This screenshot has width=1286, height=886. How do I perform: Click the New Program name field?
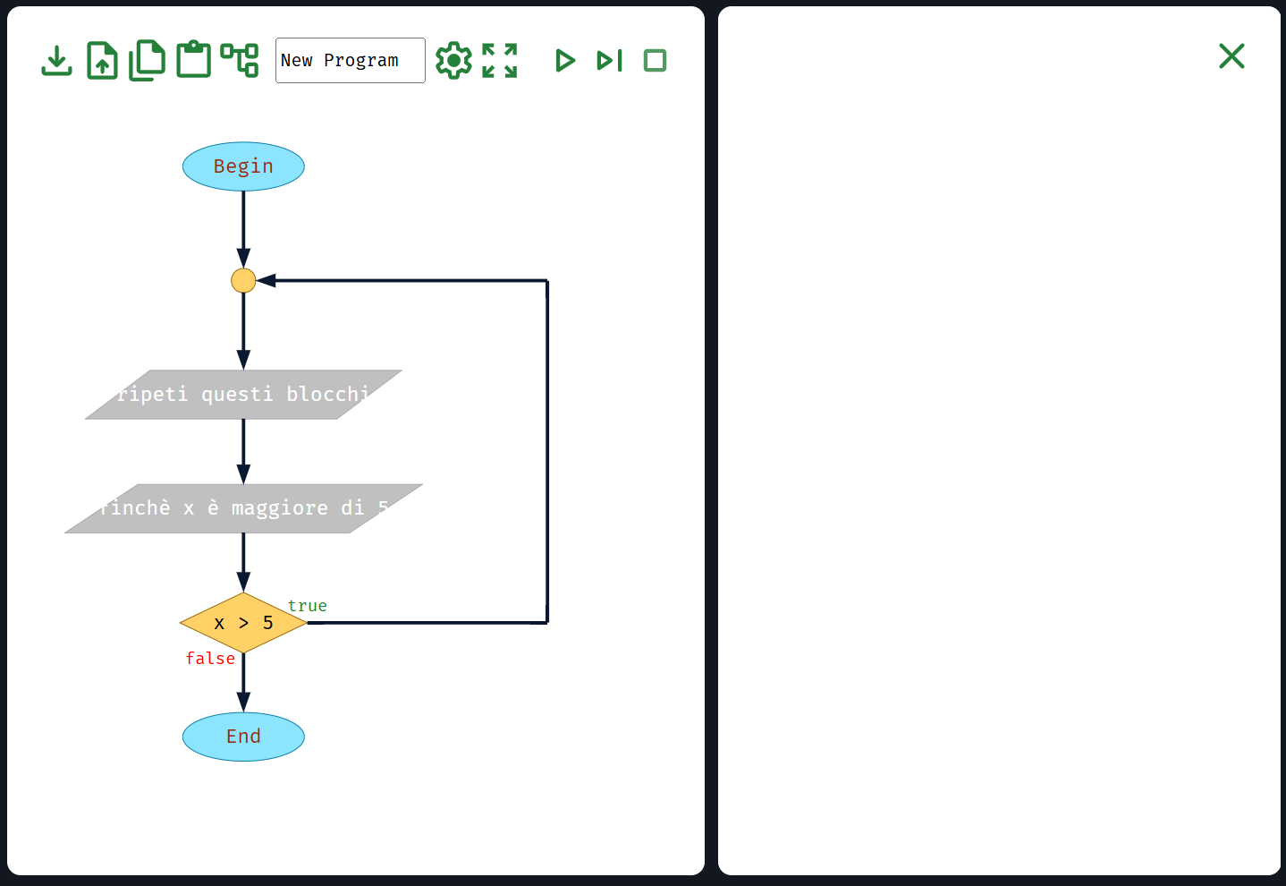[x=350, y=61]
